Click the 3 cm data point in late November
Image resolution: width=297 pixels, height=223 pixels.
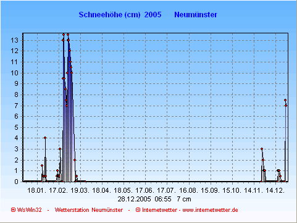point(262,149)
